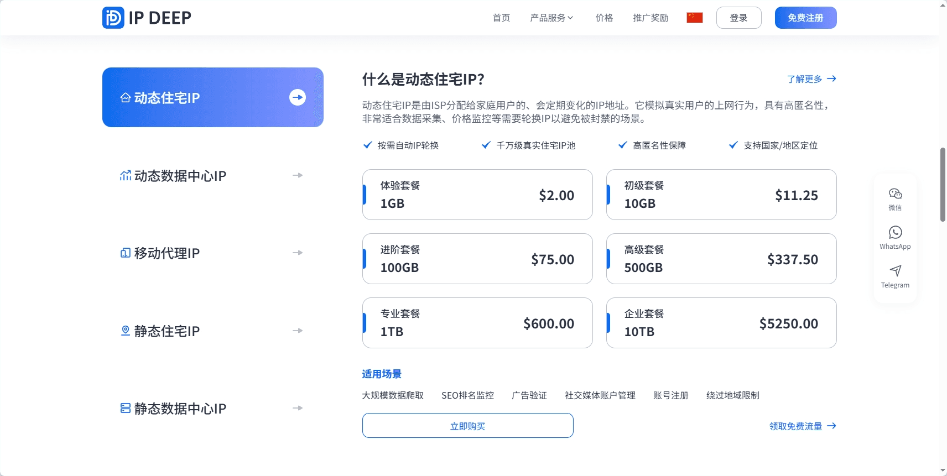Select the 企业套餐 10TB plan
Viewport: 947px width, 476px height.
tap(721, 323)
